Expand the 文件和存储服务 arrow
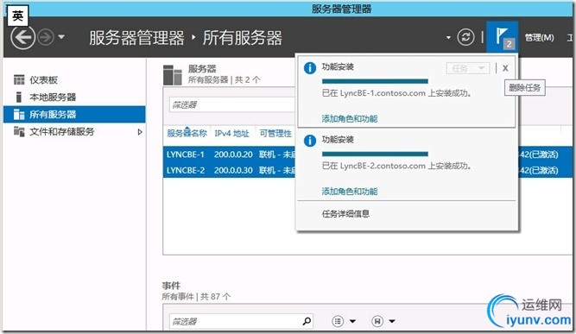 (x=140, y=132)
